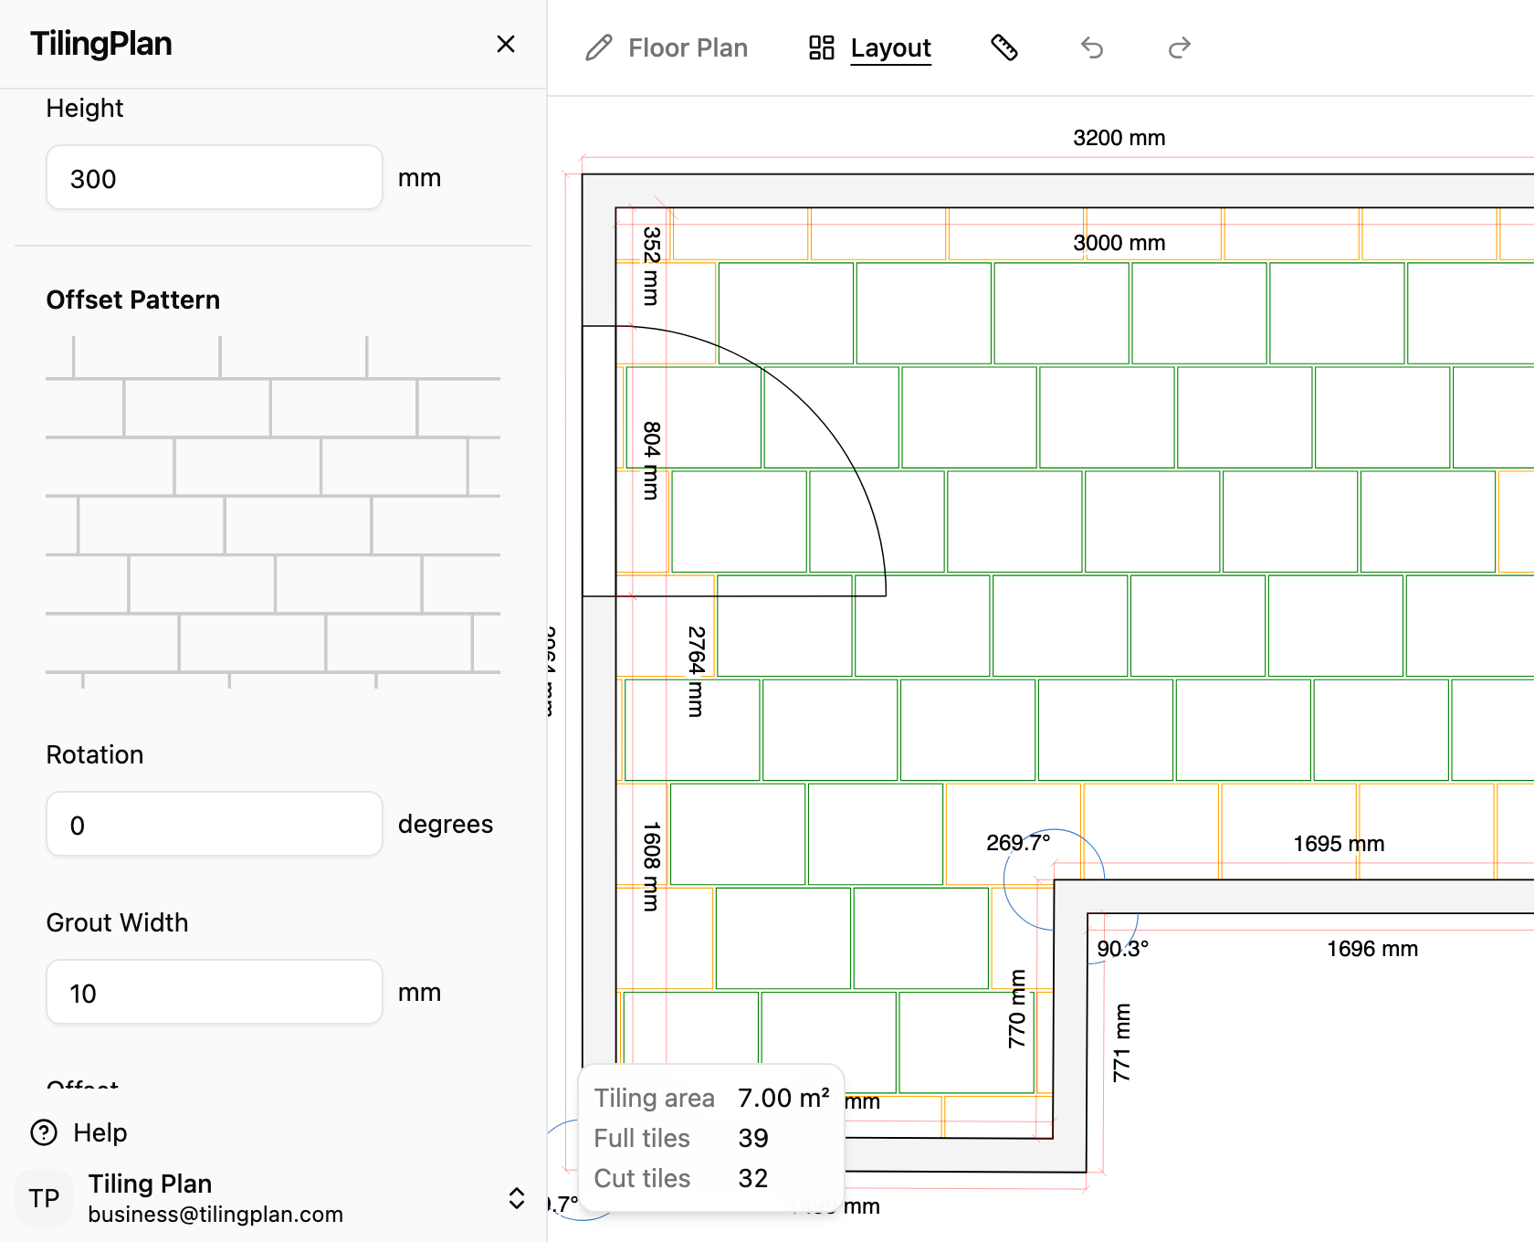The image size is (1534, 1242).
Task: Select the 1696 mm dimension label
Action: click(1372, 949)
